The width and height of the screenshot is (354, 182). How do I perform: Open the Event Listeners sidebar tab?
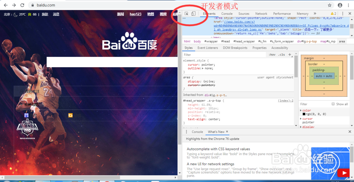click(x=208, y=48)
